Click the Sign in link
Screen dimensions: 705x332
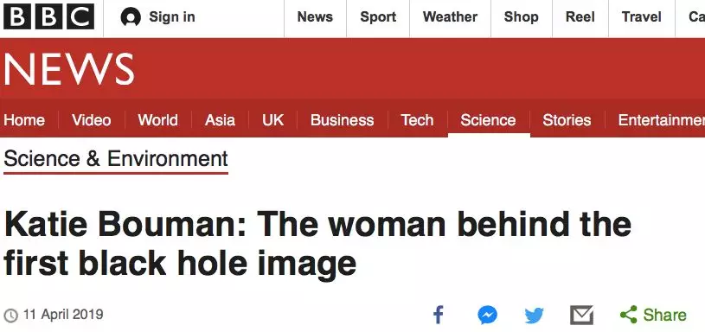pos(172,17)
